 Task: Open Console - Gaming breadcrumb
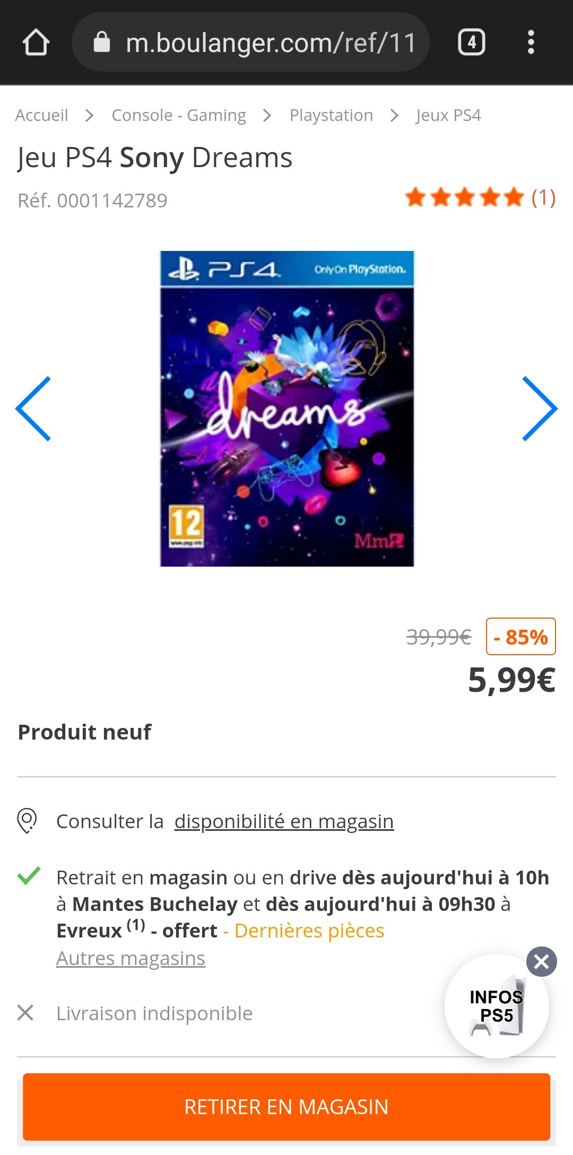179,115
